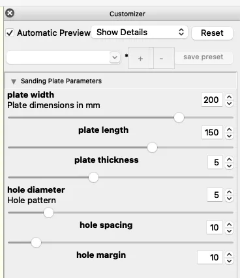Click the hole diameter slider handle
Screen dimensions: 240x278
click(48, 213)
